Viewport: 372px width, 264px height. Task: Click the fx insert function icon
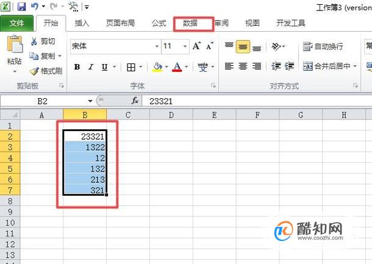pyautogui.click(x=135, y=101)
